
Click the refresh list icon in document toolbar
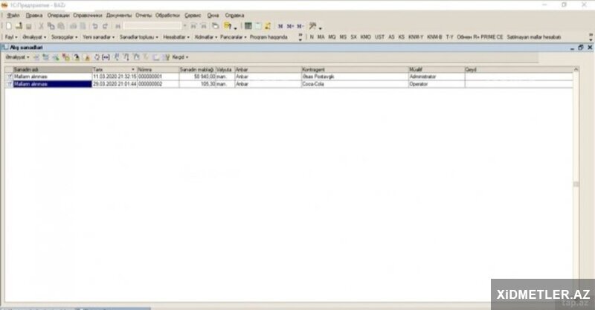click(x=97, y=56)
